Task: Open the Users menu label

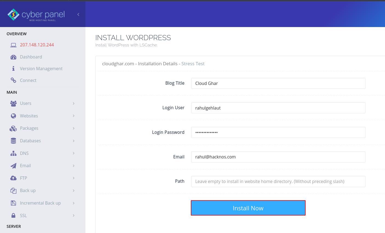Action: (x=26, y=103)
